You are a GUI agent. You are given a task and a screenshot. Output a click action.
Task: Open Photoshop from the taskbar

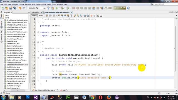[x=28, y=97]
